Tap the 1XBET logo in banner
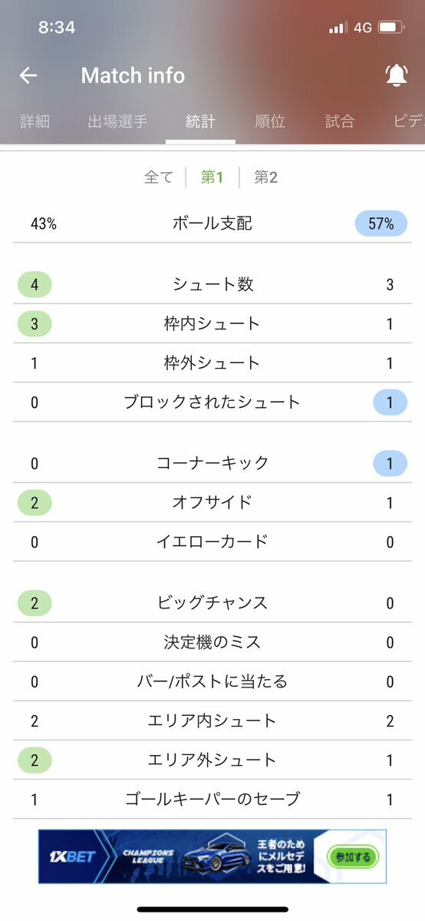The height and width of the screenshot is (921, 425). click(71, 856)
